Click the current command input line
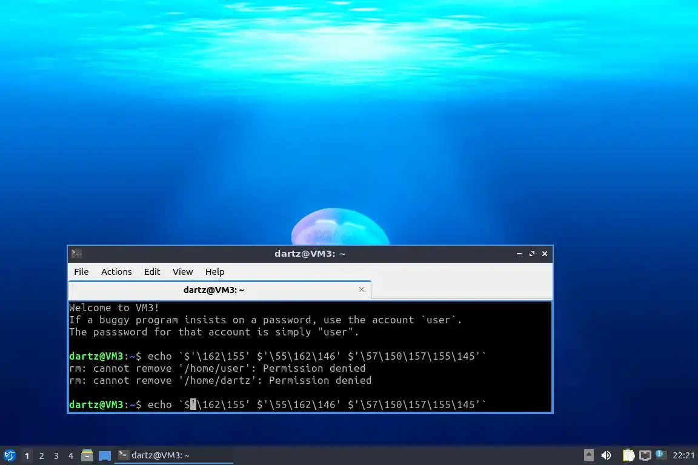The width and height of the screenshot is (698, 465). (278, 404)
